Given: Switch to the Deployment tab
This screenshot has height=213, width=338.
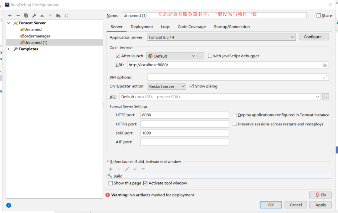Looking at the screenshot, I should 142,27.
